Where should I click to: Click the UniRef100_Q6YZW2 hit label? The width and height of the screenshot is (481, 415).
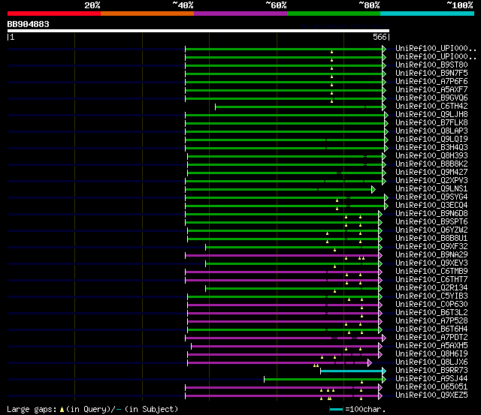[x=431, y=230]
